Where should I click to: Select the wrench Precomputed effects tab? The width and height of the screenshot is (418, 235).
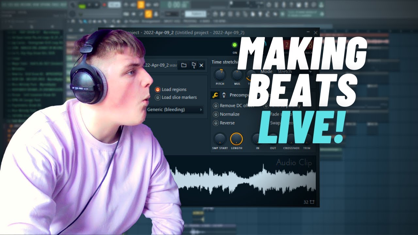click(x=215, y=95)
